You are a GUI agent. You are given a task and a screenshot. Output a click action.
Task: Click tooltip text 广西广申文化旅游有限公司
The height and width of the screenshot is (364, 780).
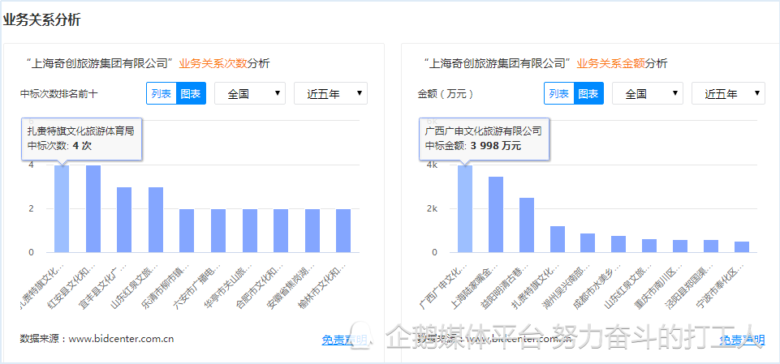(x=484, y=131)
